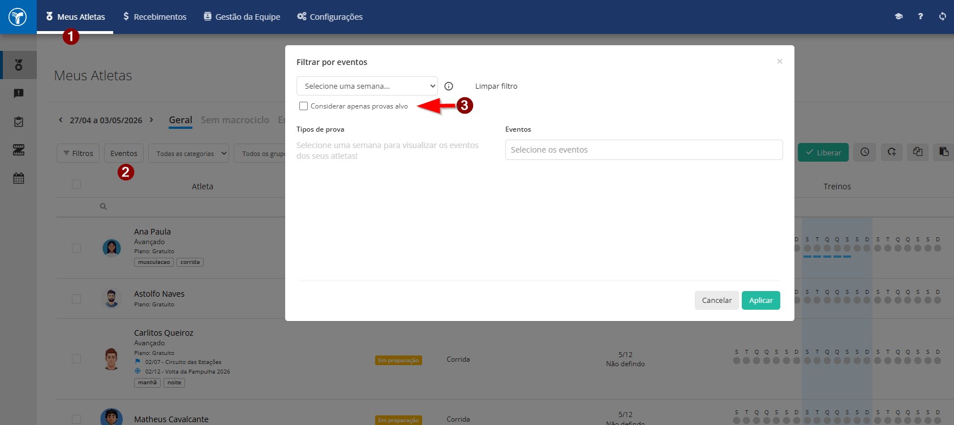Click flag icon beside Circuito das Estações

click(x=137, y=362)
